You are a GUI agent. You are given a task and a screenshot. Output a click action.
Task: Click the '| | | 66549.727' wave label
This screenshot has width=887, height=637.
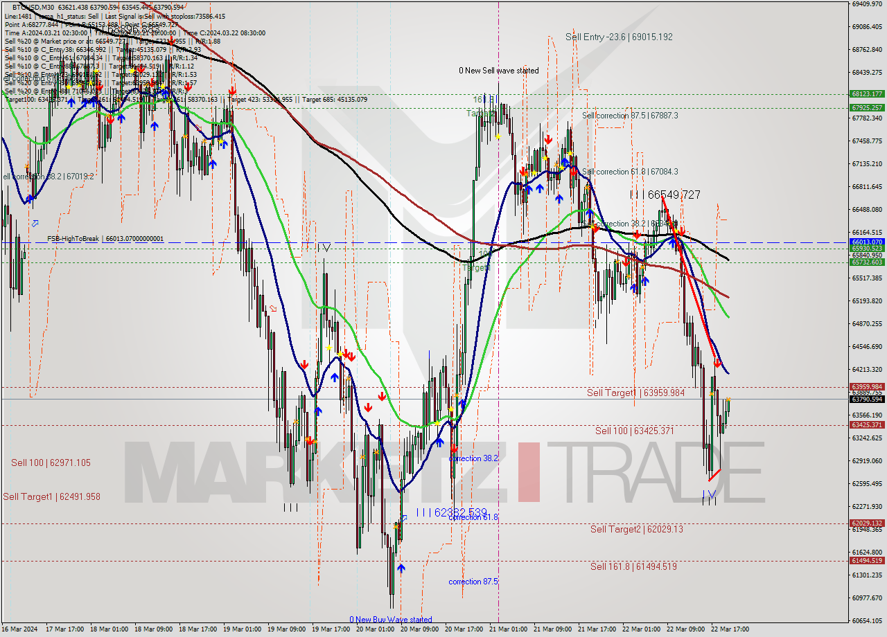665,195
